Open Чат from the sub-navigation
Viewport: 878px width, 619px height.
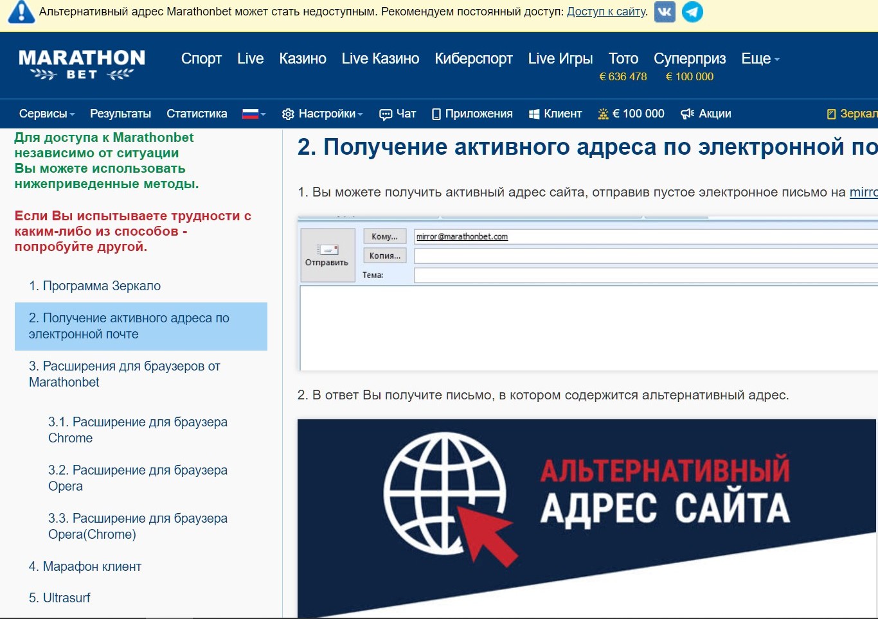406,114
